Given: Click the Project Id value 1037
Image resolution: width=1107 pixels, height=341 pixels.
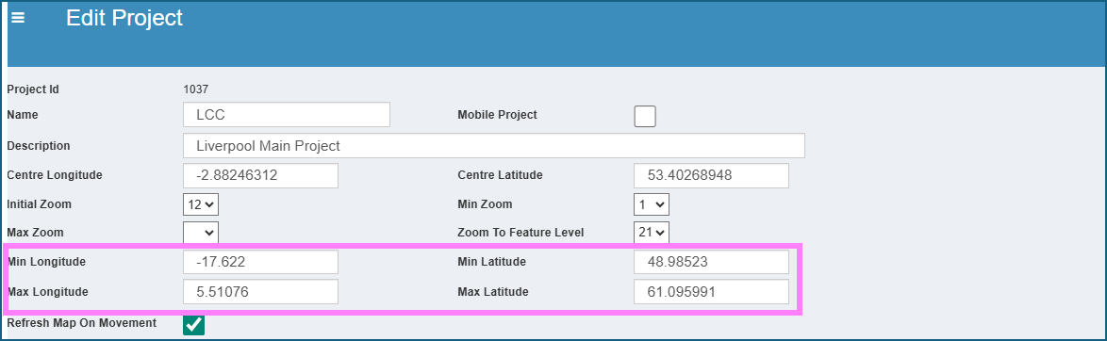Looking at the screenshot, I should point(195,89).
